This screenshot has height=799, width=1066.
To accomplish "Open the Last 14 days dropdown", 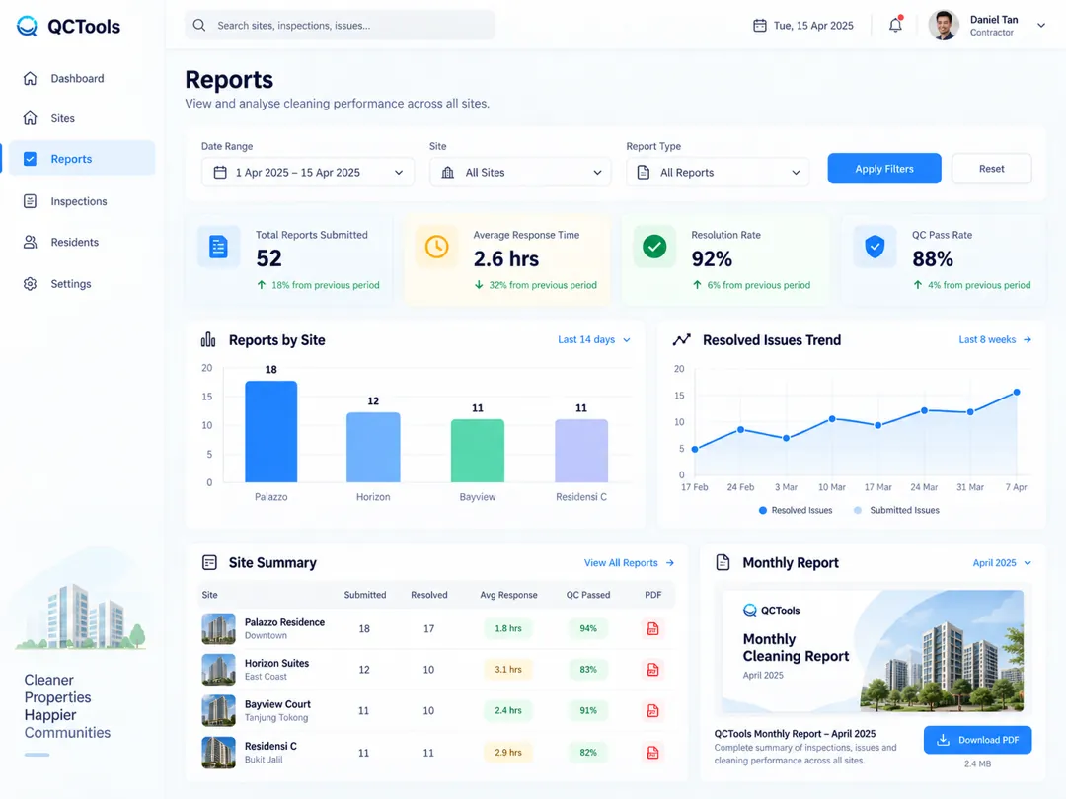I will (x=593, y=339).
